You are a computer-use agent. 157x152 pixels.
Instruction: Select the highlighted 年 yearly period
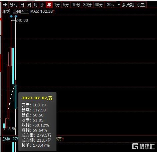(49, 5)
